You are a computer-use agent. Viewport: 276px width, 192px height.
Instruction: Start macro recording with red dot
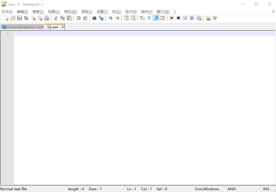click(172, 18)
